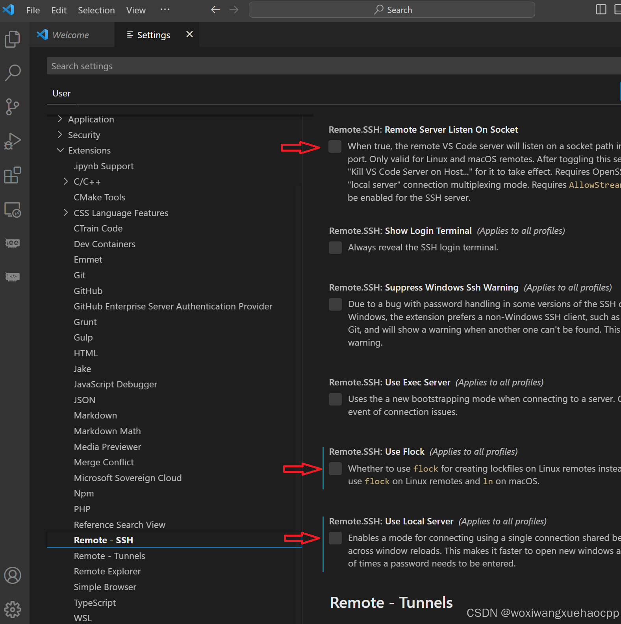Expand the C/C++ extension settings
The height and width of the screenshot is (624, 621).
tap(66, 181)
